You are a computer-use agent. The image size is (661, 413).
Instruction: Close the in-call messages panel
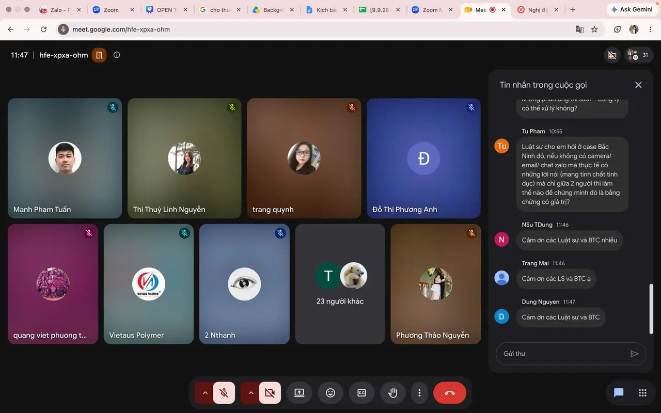(x=638, y=85)
